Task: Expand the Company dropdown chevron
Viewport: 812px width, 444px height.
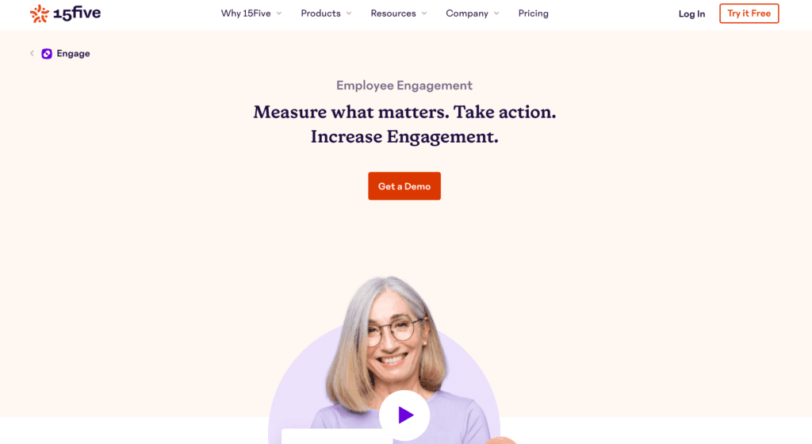Action: (496, 13)
